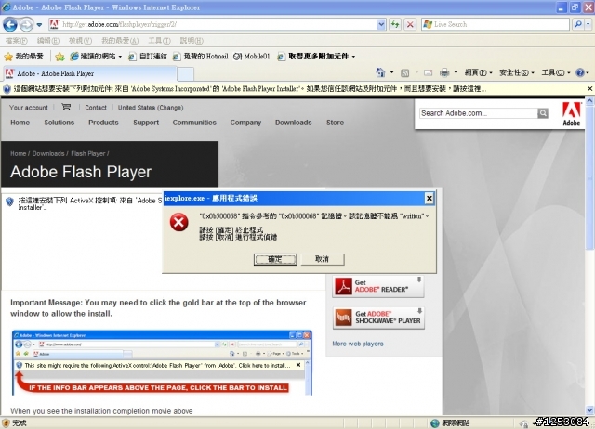
Task: Select the Adobe Flash Player browser tab
Action: (90, 73)
